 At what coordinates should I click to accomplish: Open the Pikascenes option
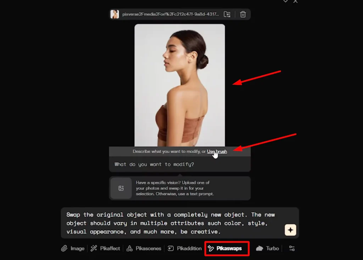[144, 248]
